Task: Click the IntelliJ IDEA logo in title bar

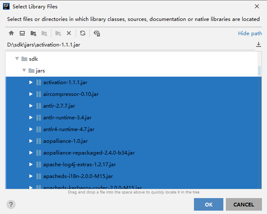Action: [x=6, y=6]
